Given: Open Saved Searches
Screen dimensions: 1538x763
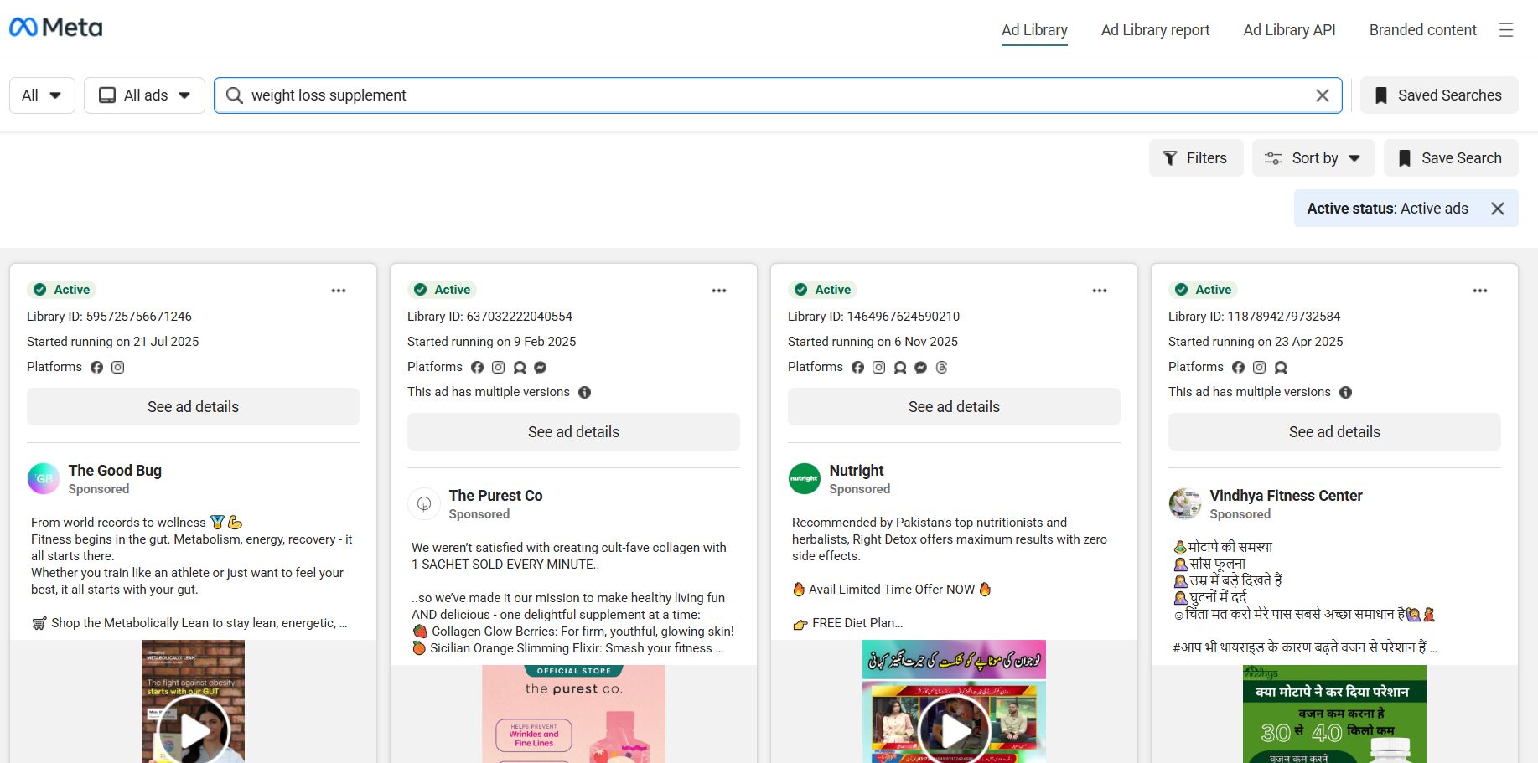Looking at the screenshot, I should (1439, 95).
